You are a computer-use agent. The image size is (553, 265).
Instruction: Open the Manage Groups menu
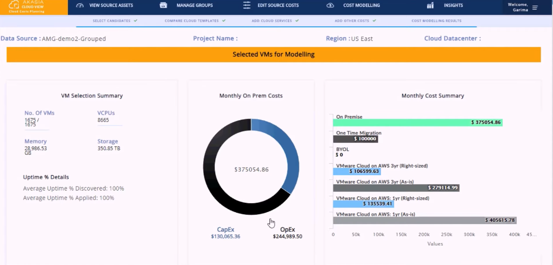tap(194, 6)
